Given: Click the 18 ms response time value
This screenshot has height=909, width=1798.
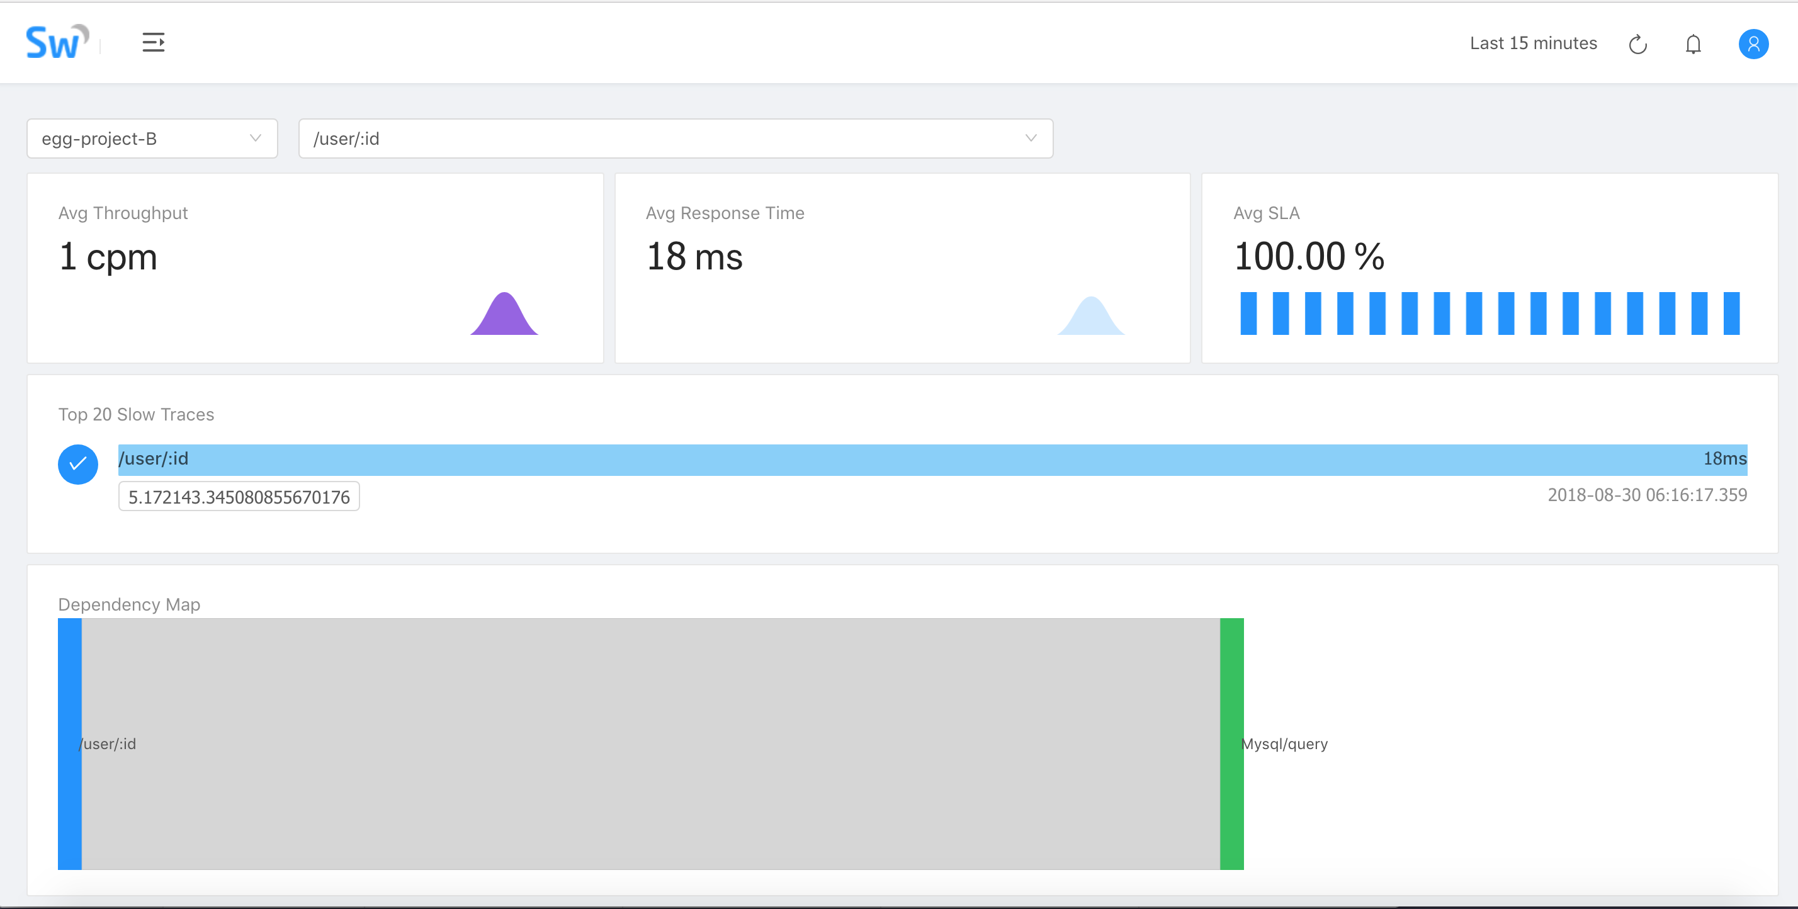Looking at the screenshot, I should pyautogui.click(x=694, y=257).
